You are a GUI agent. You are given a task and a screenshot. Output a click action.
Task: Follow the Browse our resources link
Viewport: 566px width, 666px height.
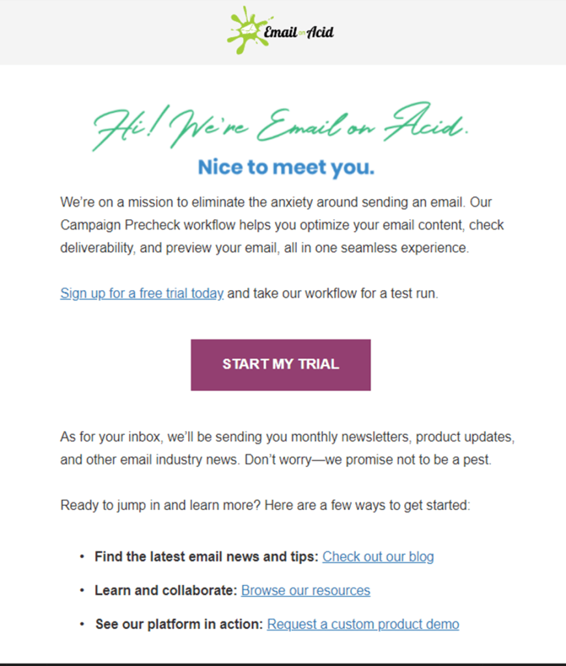(x=306, y=591)
